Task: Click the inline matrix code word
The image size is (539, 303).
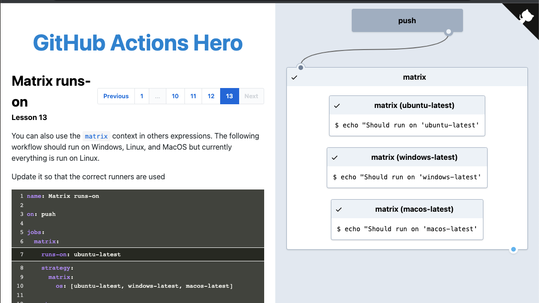Action: pyautogui.click(x=96, y=136)
